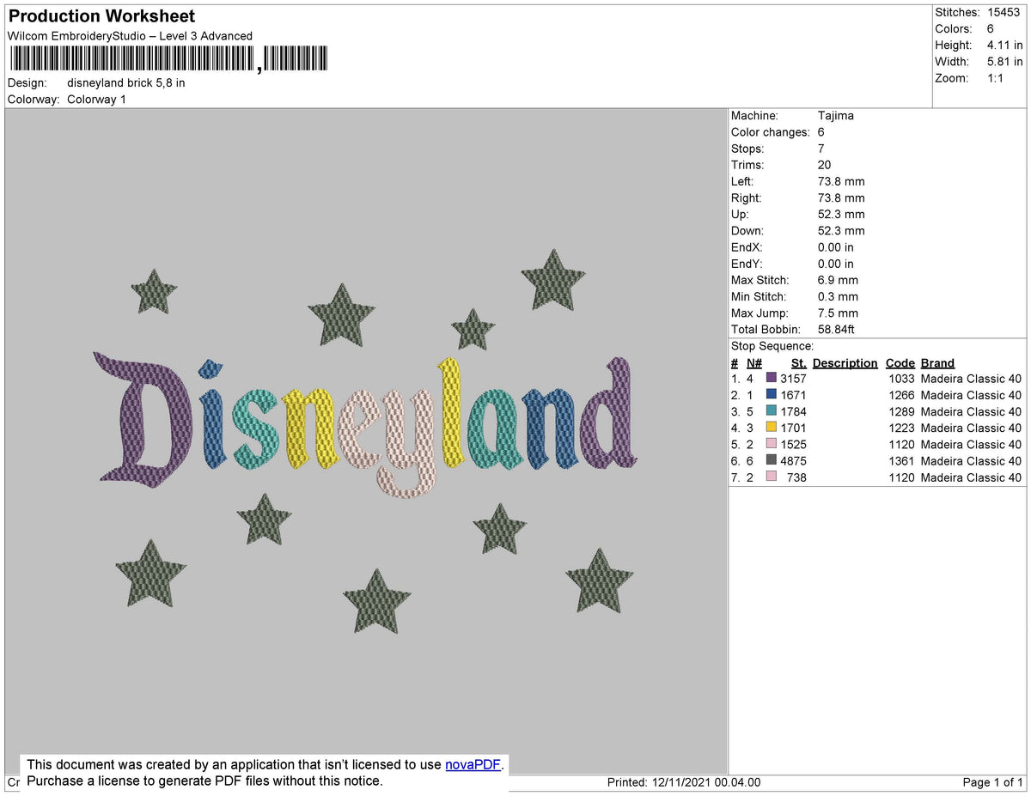Click the Up value 52.3 mm

[x=841, y=214]
